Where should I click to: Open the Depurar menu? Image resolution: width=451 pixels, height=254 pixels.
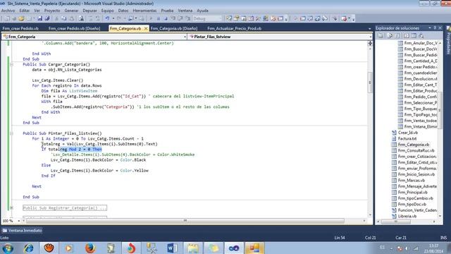[x=89, y=11]
